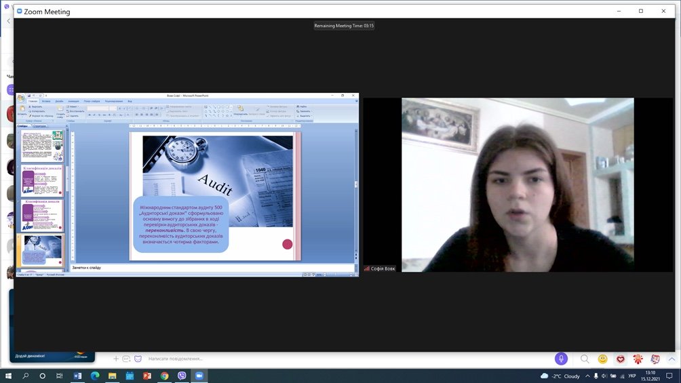Switch to Структура pane tab
Viewport: 681px width, 383px height.
pos(39,125)
